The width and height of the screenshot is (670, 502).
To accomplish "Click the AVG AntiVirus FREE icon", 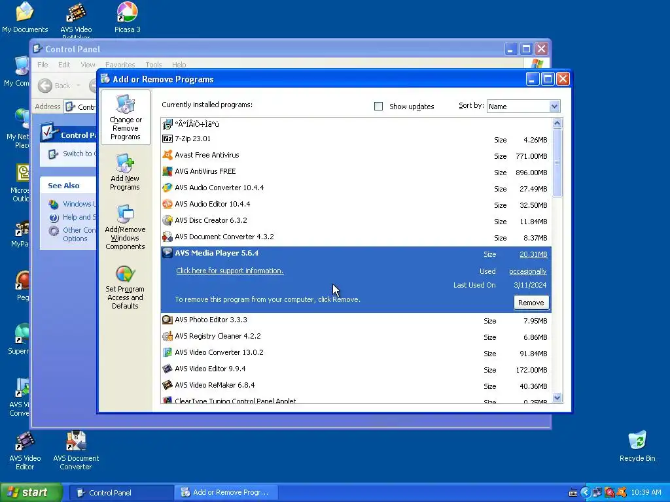I will (167, 172).
